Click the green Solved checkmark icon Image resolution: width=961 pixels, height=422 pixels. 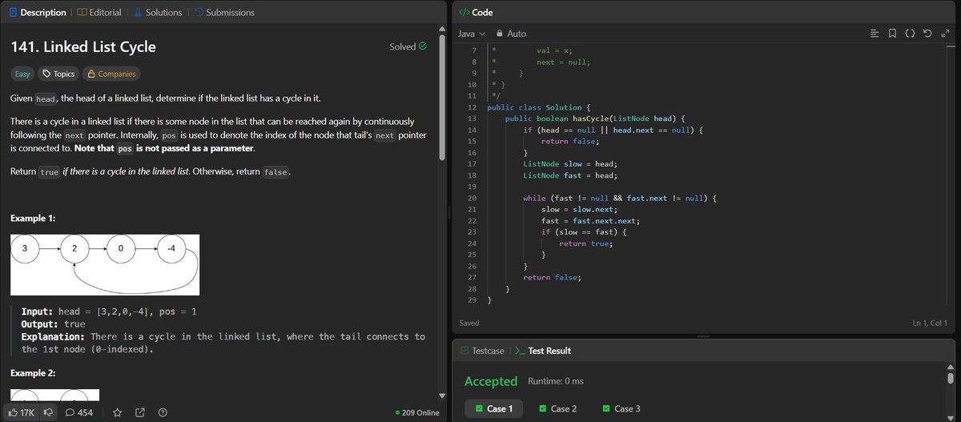[x=423, y=46]
